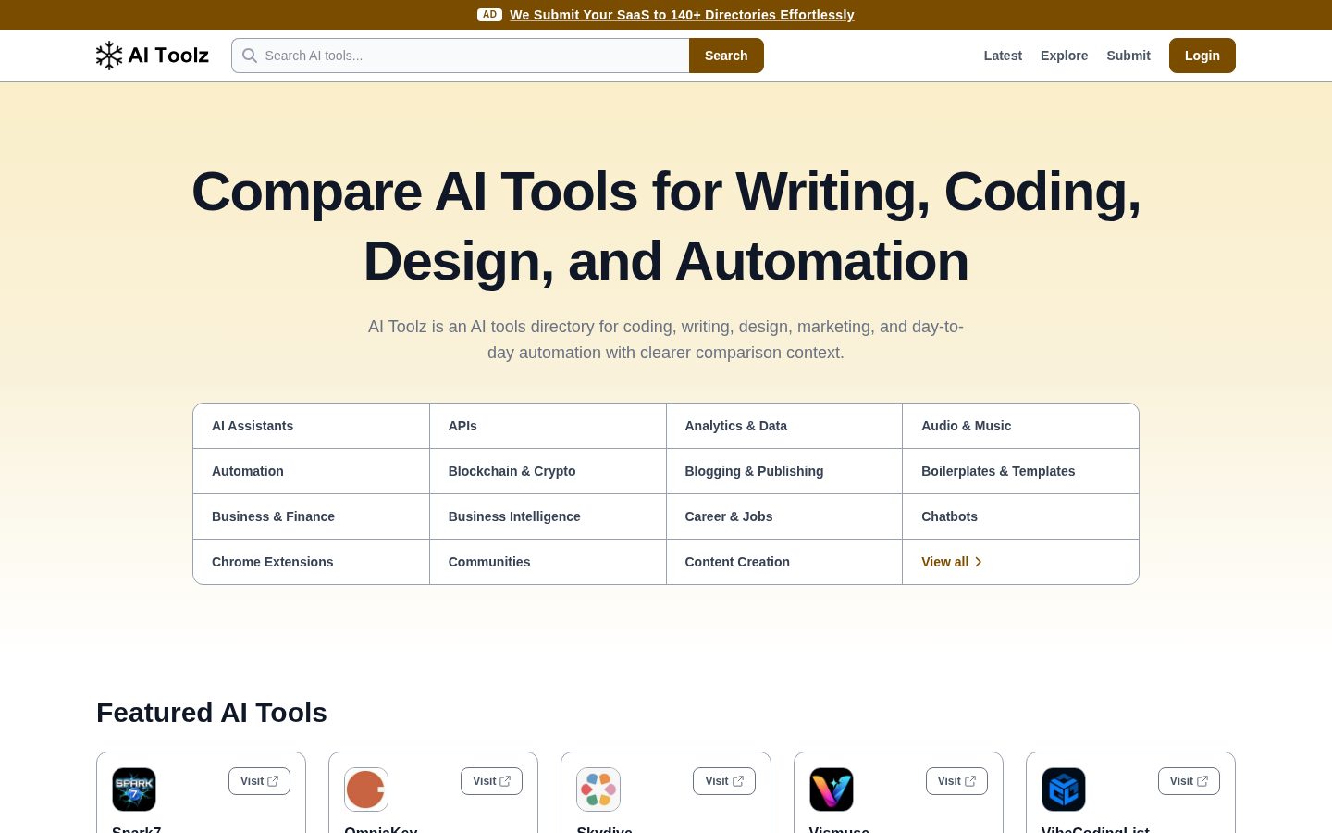
Task: Select the Chrome Extensions category
Action: coord(311,562)
